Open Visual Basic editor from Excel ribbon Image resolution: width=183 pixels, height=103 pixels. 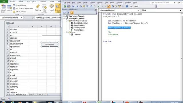tap(3, 8)
